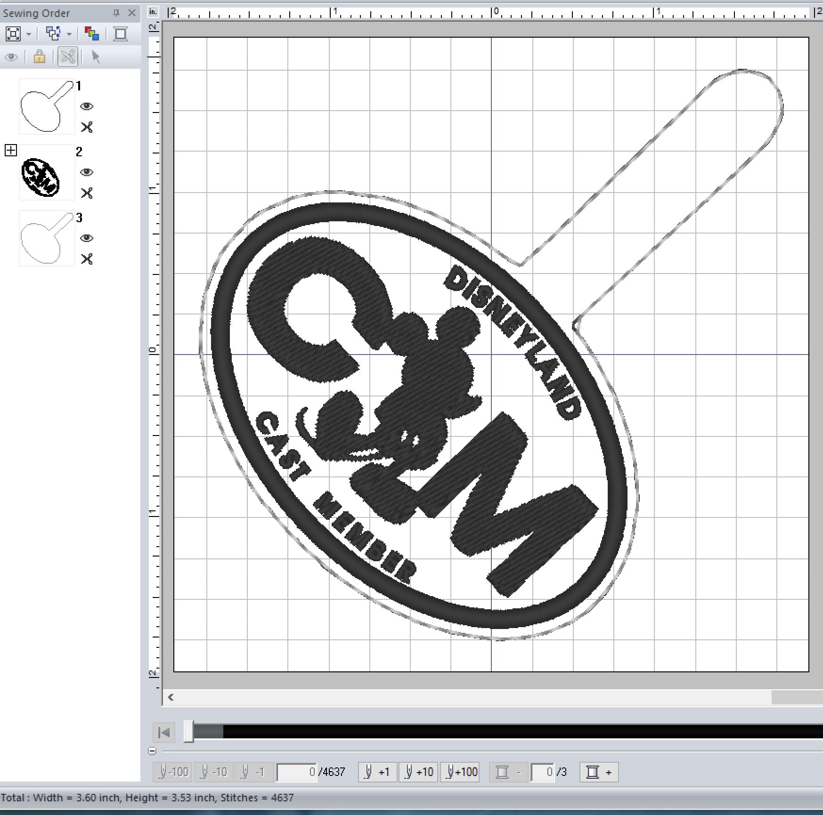Advance the needle by +100 stitches
The width and height of the screenshot is (823, 815).
pyautogui.click(x=460, y=772)
